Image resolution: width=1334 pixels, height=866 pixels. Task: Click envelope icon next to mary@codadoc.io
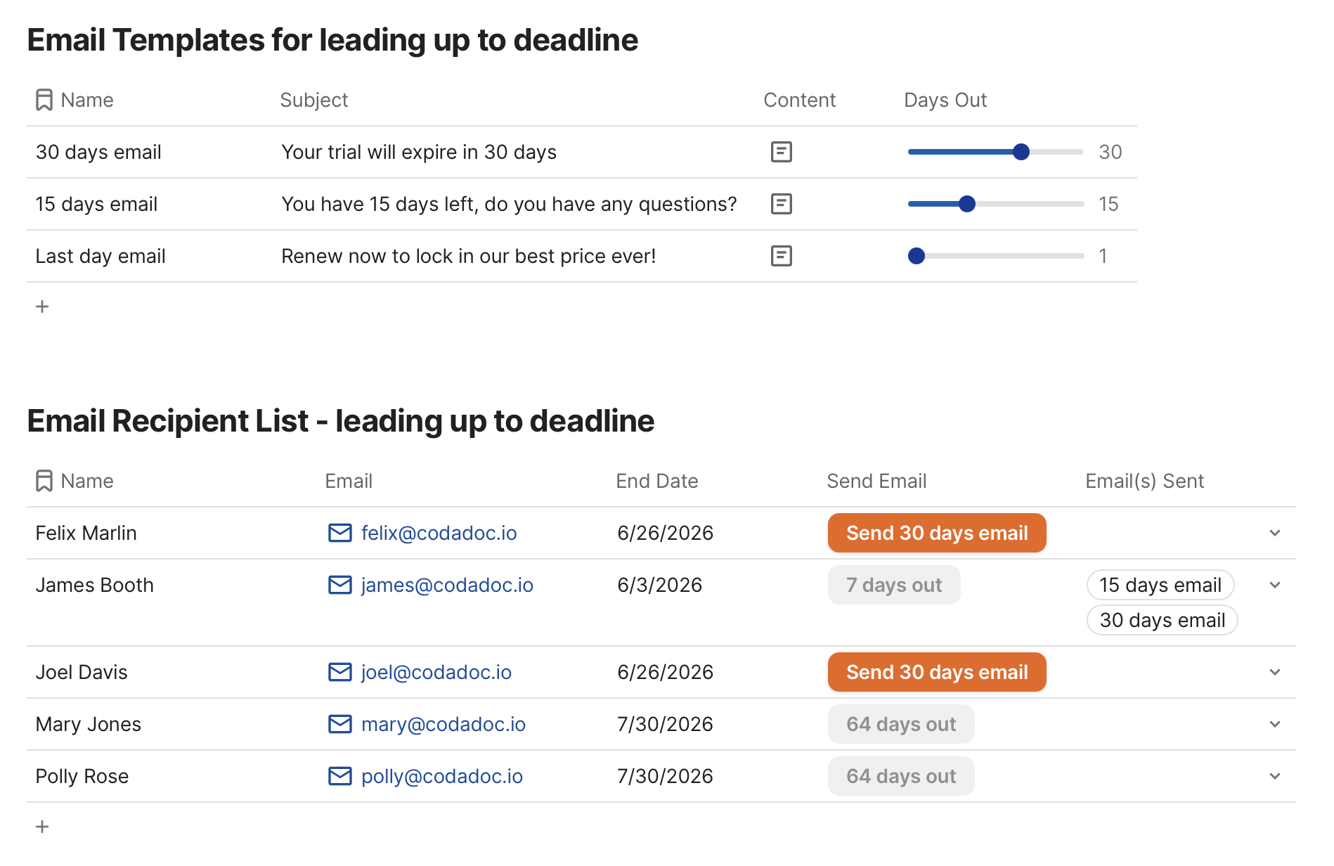pos(340,724)
